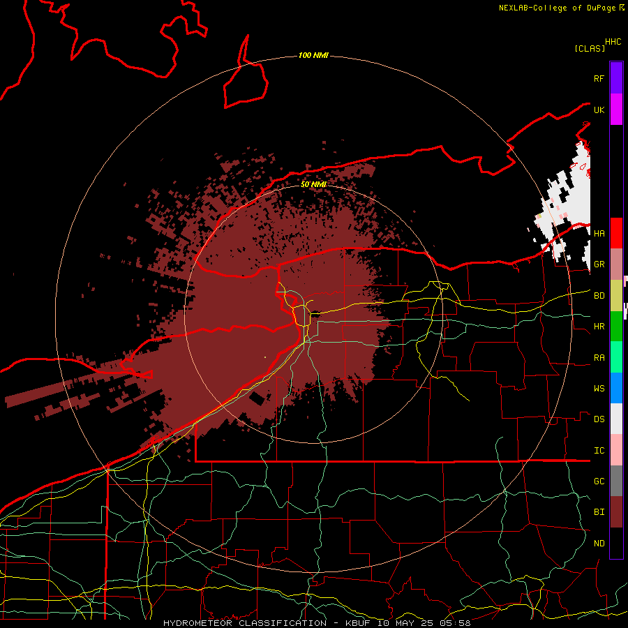Click the black rectangular gap inside echo
Image resolution: width=628 pixels, height=628 pixels.
[x=256, y=398]
